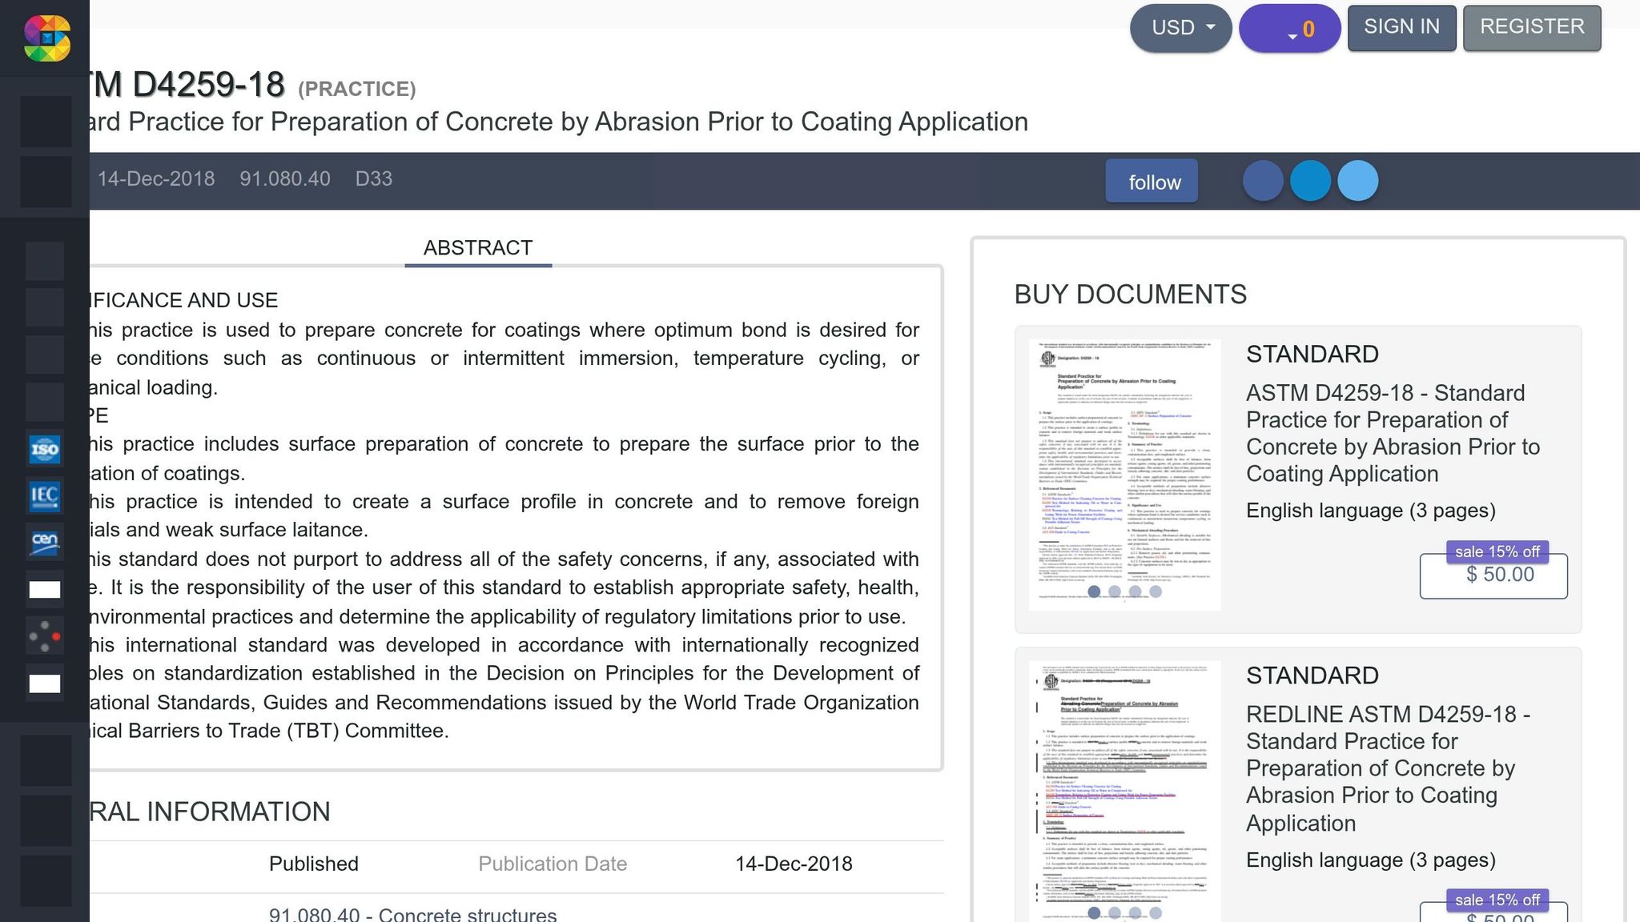Image resolution: width=1640 pixels, height=922 pixels.
Task: Follow this standard with the follow button
Action: (1152, 181)
